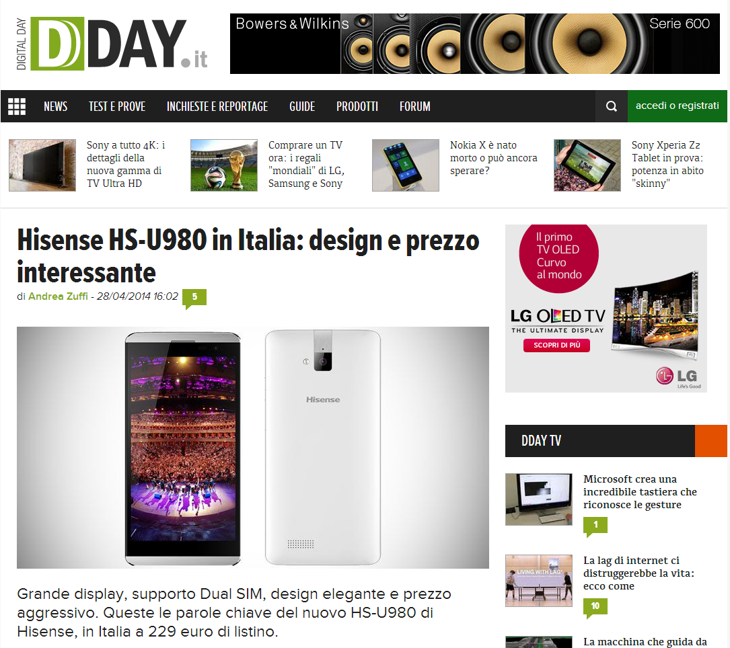This screenshot has width=730, height=648.
Task: Open author link Andrea Zuffi
Action: [58, 296]
